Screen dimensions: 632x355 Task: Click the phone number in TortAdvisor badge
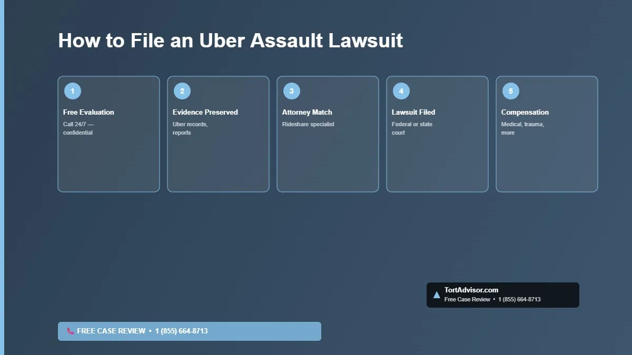pos(519,299)
